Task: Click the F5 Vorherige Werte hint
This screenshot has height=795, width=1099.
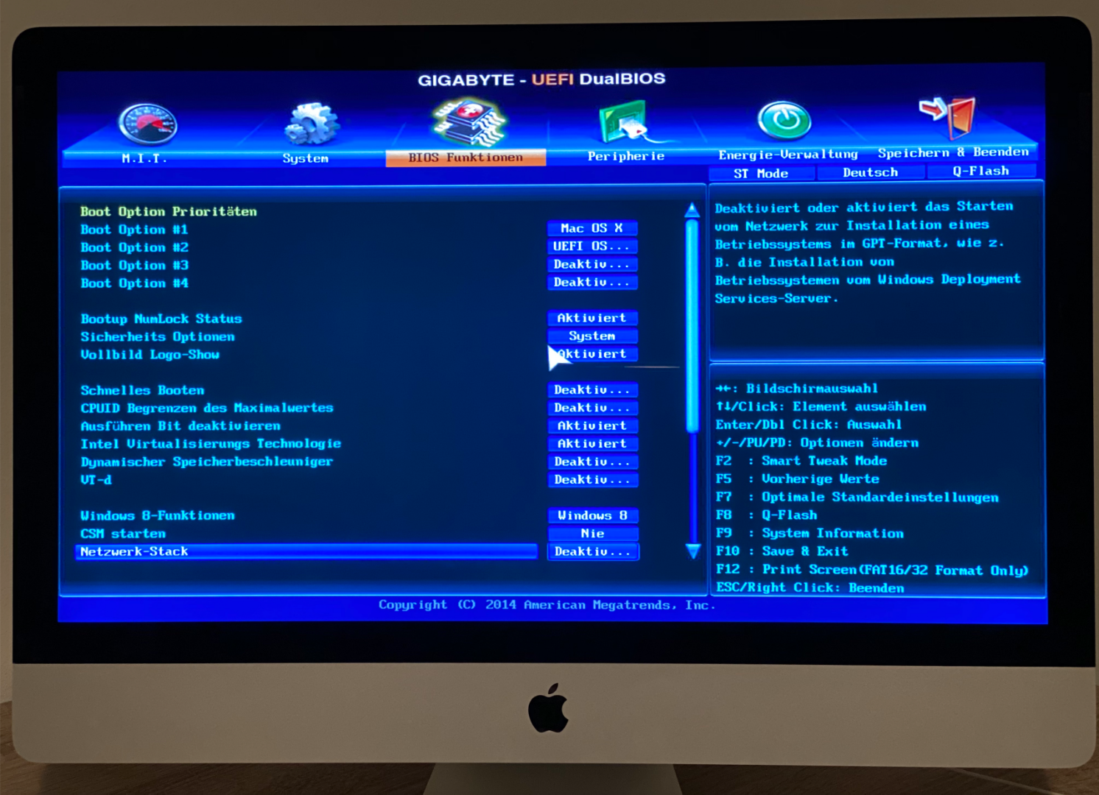Action: click(797, 479)
